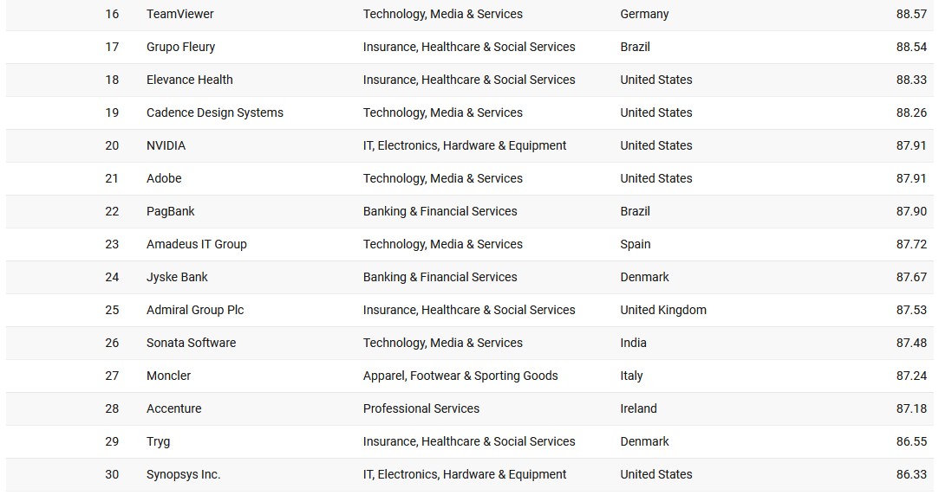The height and width of the screenshot is (495, 939).
Task: Select Moncler's Apparel, Footwear & Sporting Goods industry
Action: [x=460, y=376]
